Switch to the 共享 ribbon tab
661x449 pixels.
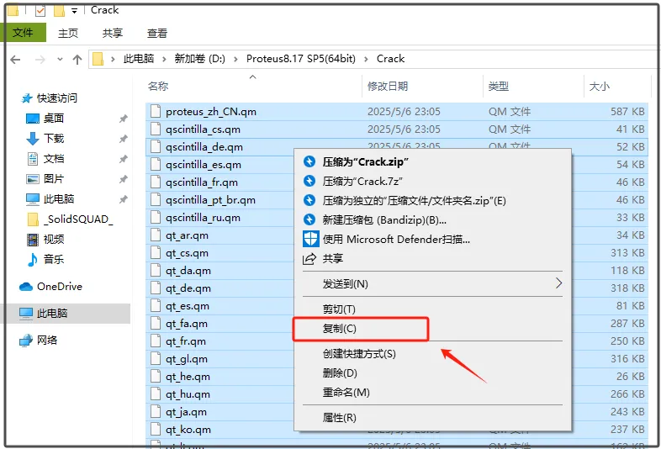pos(113,34)
